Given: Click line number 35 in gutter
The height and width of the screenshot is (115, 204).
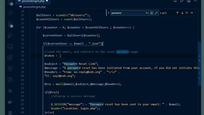Looking at the screenshot, I should [x=23, y=56].
